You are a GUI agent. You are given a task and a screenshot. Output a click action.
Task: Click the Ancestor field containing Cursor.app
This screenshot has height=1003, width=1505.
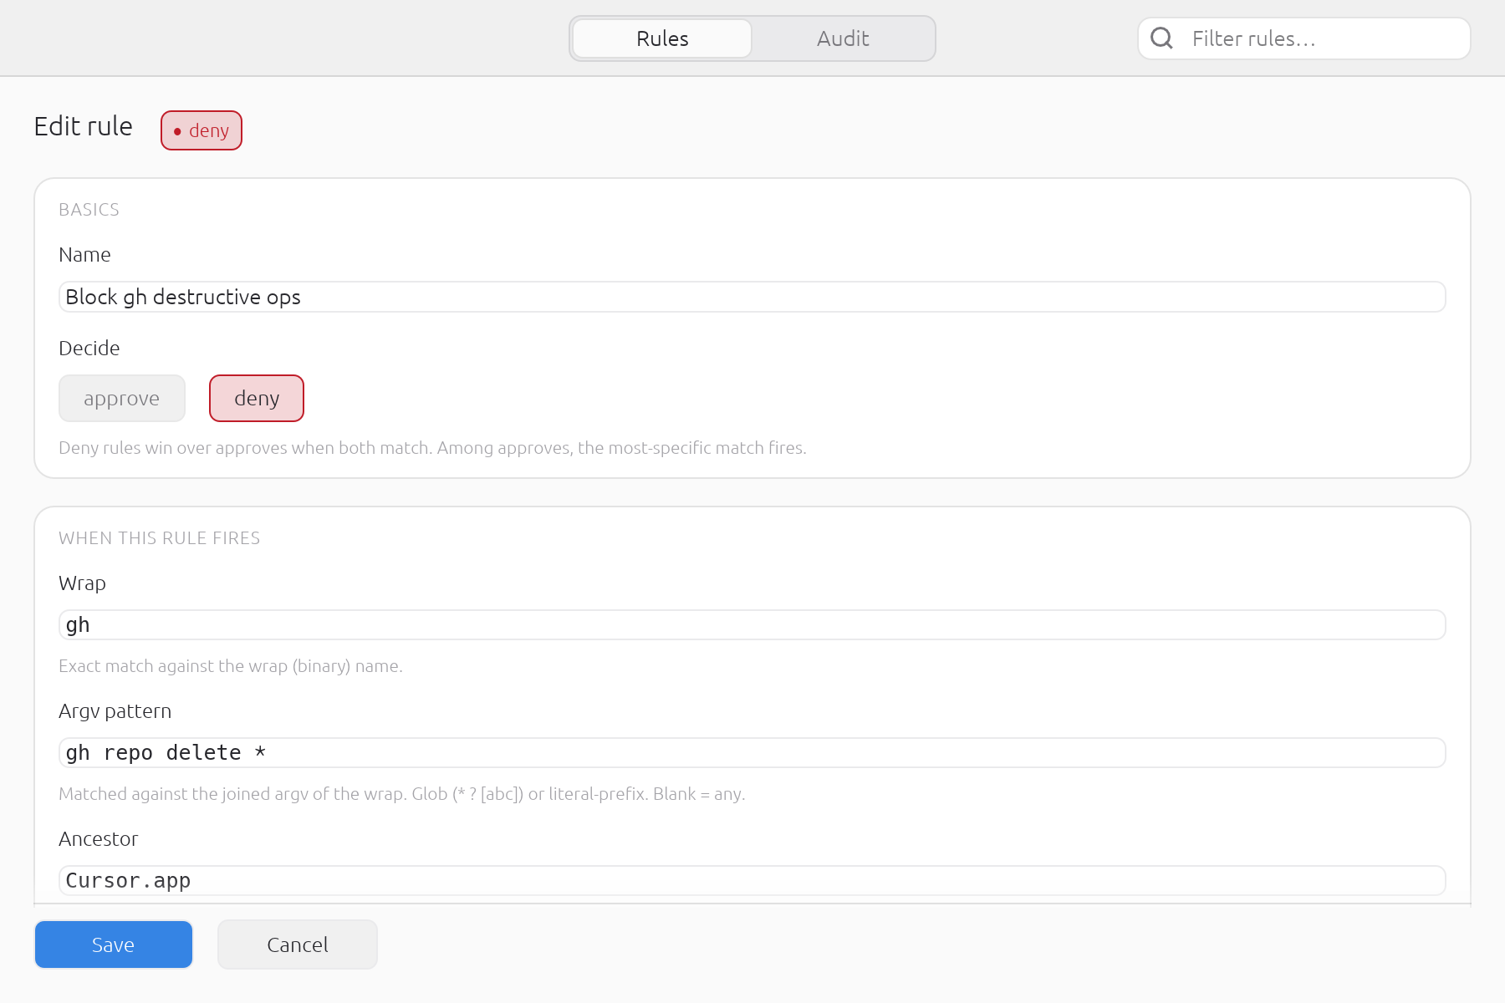click(752, 881)
